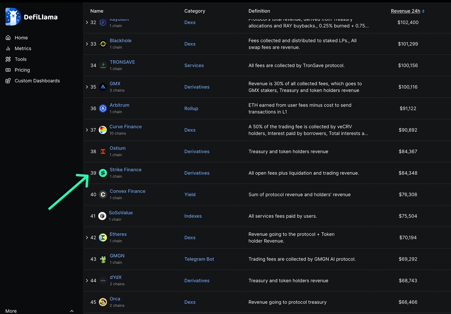The height and width of the screenshot is (314, 451).
Task: Click the Name column header
Action: [97, 11]
